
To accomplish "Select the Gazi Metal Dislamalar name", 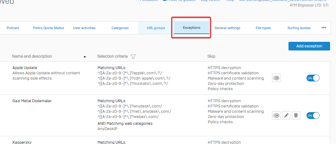I will [x=32, y=101].
